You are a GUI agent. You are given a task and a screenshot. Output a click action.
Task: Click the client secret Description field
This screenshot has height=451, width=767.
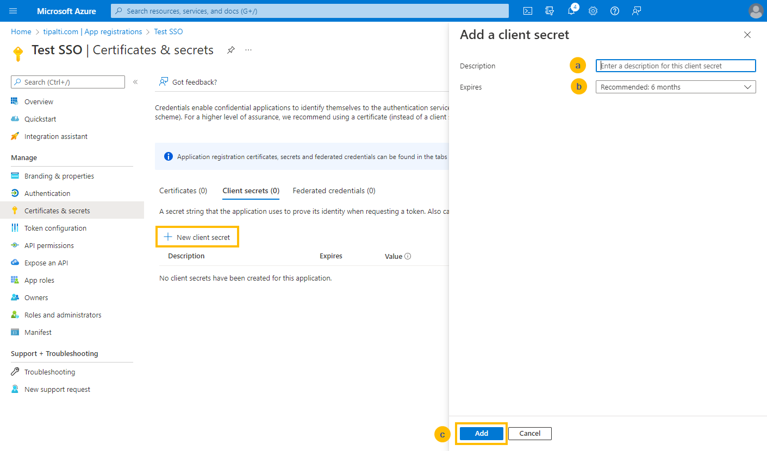675,66
